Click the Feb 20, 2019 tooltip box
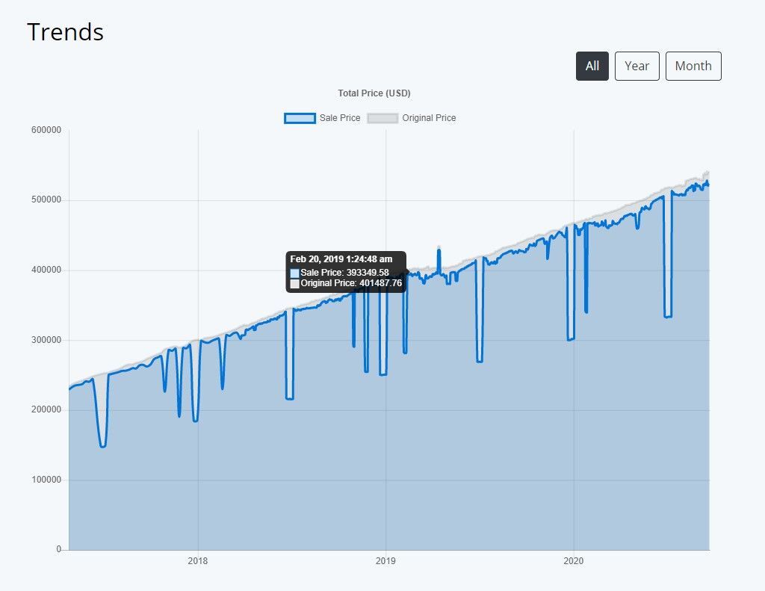The width and height of the screenshot is (765, 591). tap(346, 272)
